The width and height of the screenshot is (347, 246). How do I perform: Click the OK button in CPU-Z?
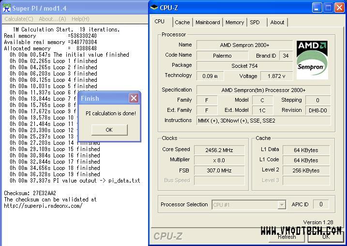[x=326, y=237]
